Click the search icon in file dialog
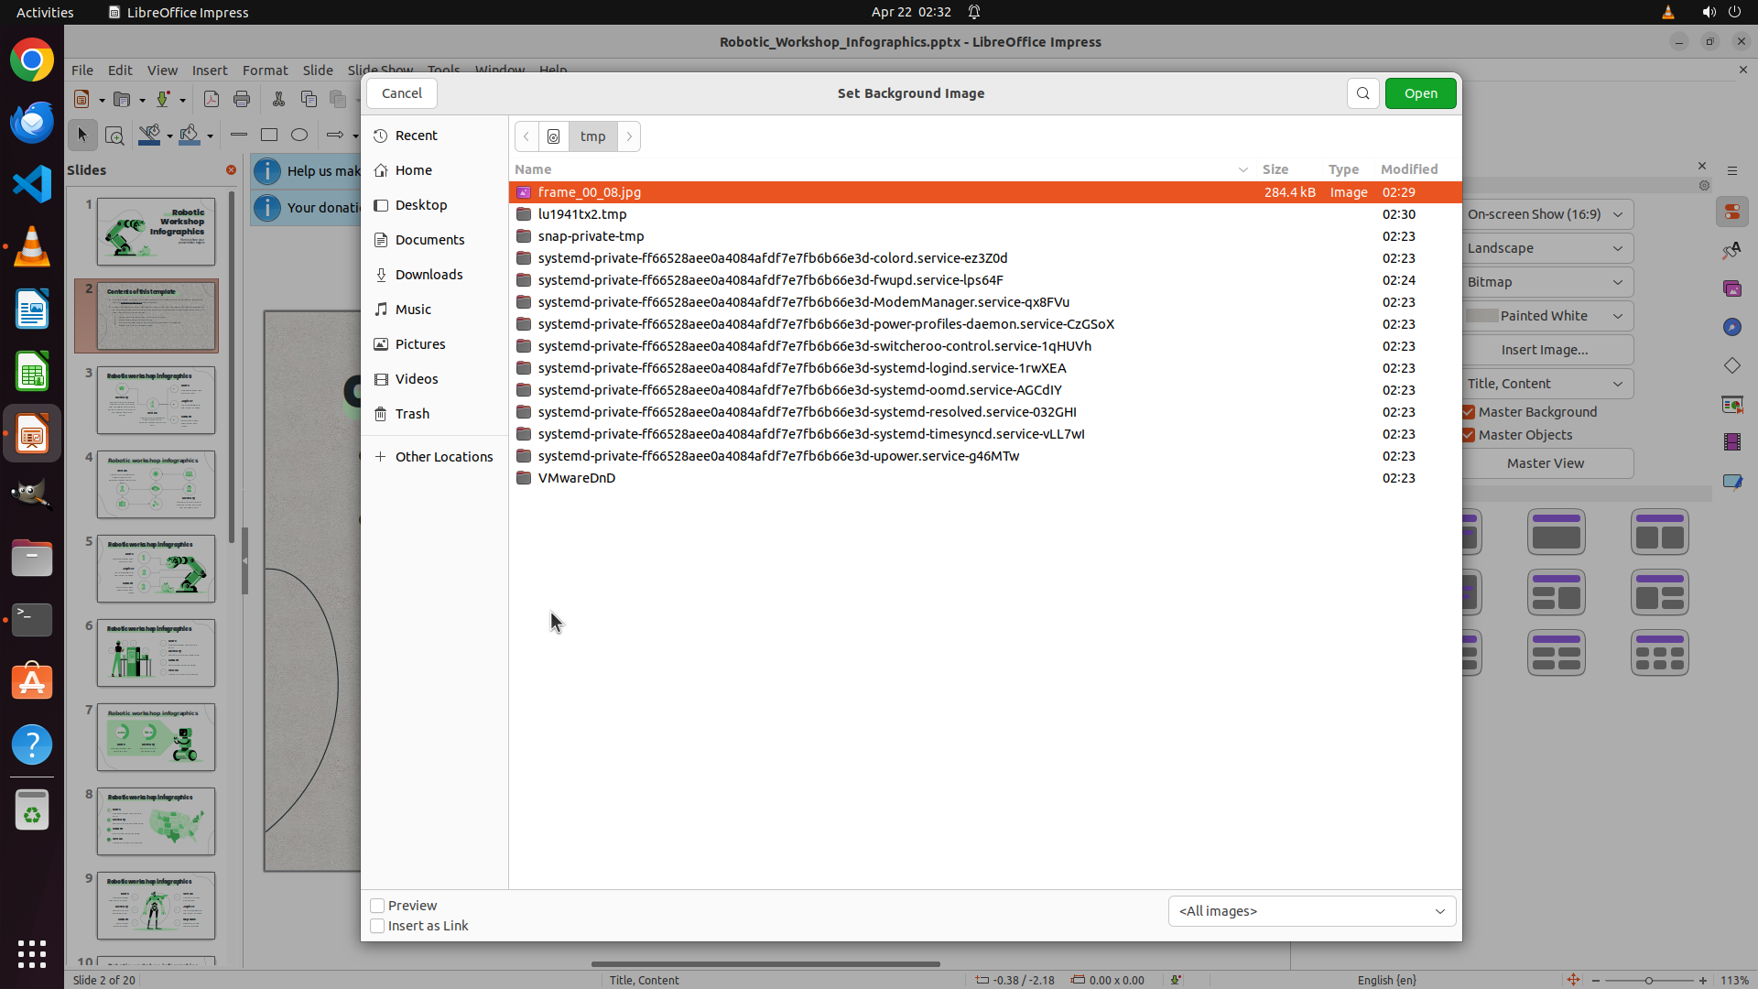This screenshot has height=989, width=1758. [x=1362, y=93]
